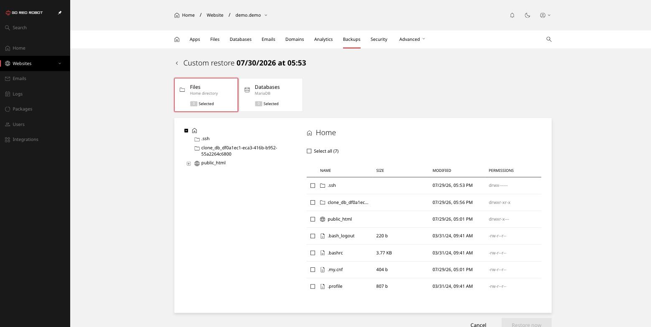Viewport: 651px width, 327px height.
Task: Sort by the NAME column header
Action: [x=325, y=171]
